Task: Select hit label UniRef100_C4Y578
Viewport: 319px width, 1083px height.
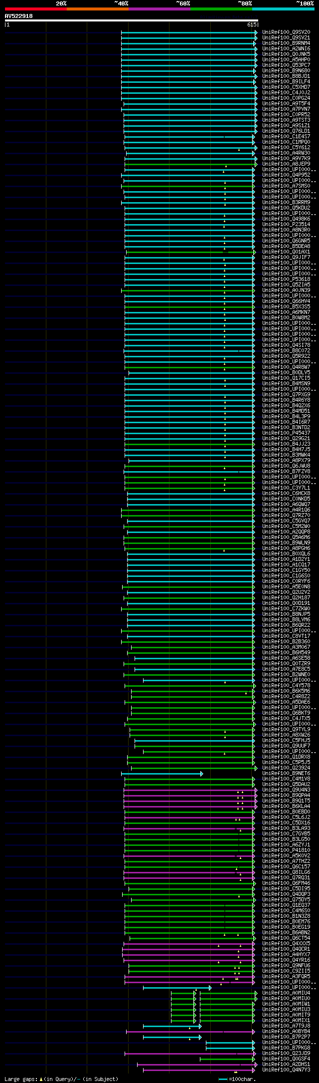Action: click(286, 686)
